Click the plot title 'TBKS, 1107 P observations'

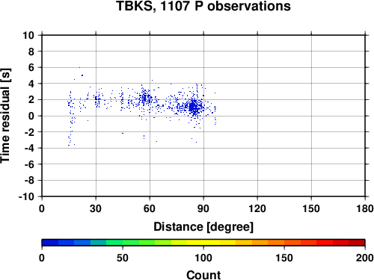point(203,6)
